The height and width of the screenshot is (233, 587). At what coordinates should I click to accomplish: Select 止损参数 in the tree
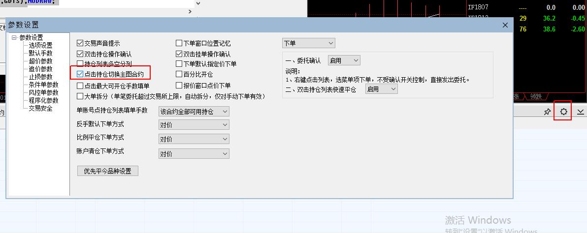click(40, 77)
